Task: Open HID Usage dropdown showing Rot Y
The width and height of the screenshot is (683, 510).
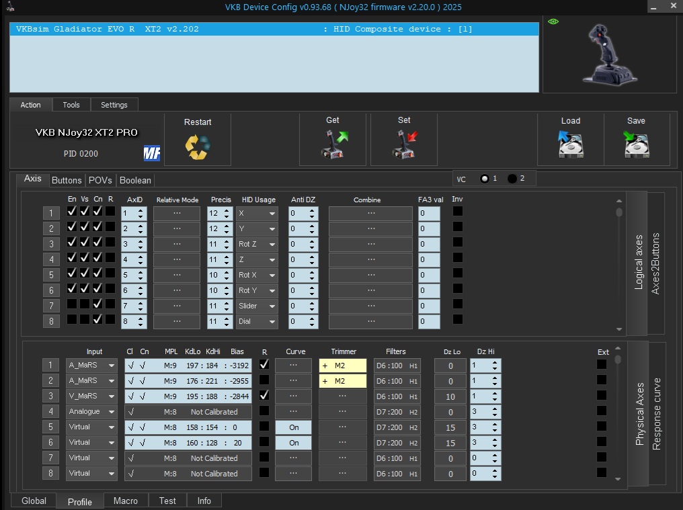Action: 257,290
